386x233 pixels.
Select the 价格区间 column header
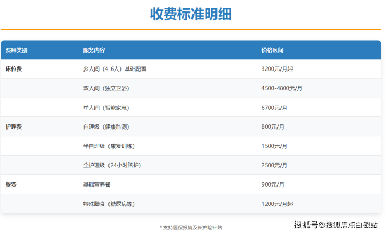[x=272, y=50]
